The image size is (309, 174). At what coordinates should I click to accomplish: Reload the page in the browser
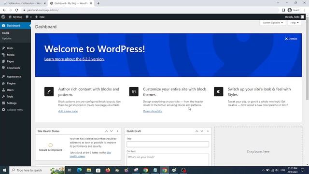click(x=16, y=10)
